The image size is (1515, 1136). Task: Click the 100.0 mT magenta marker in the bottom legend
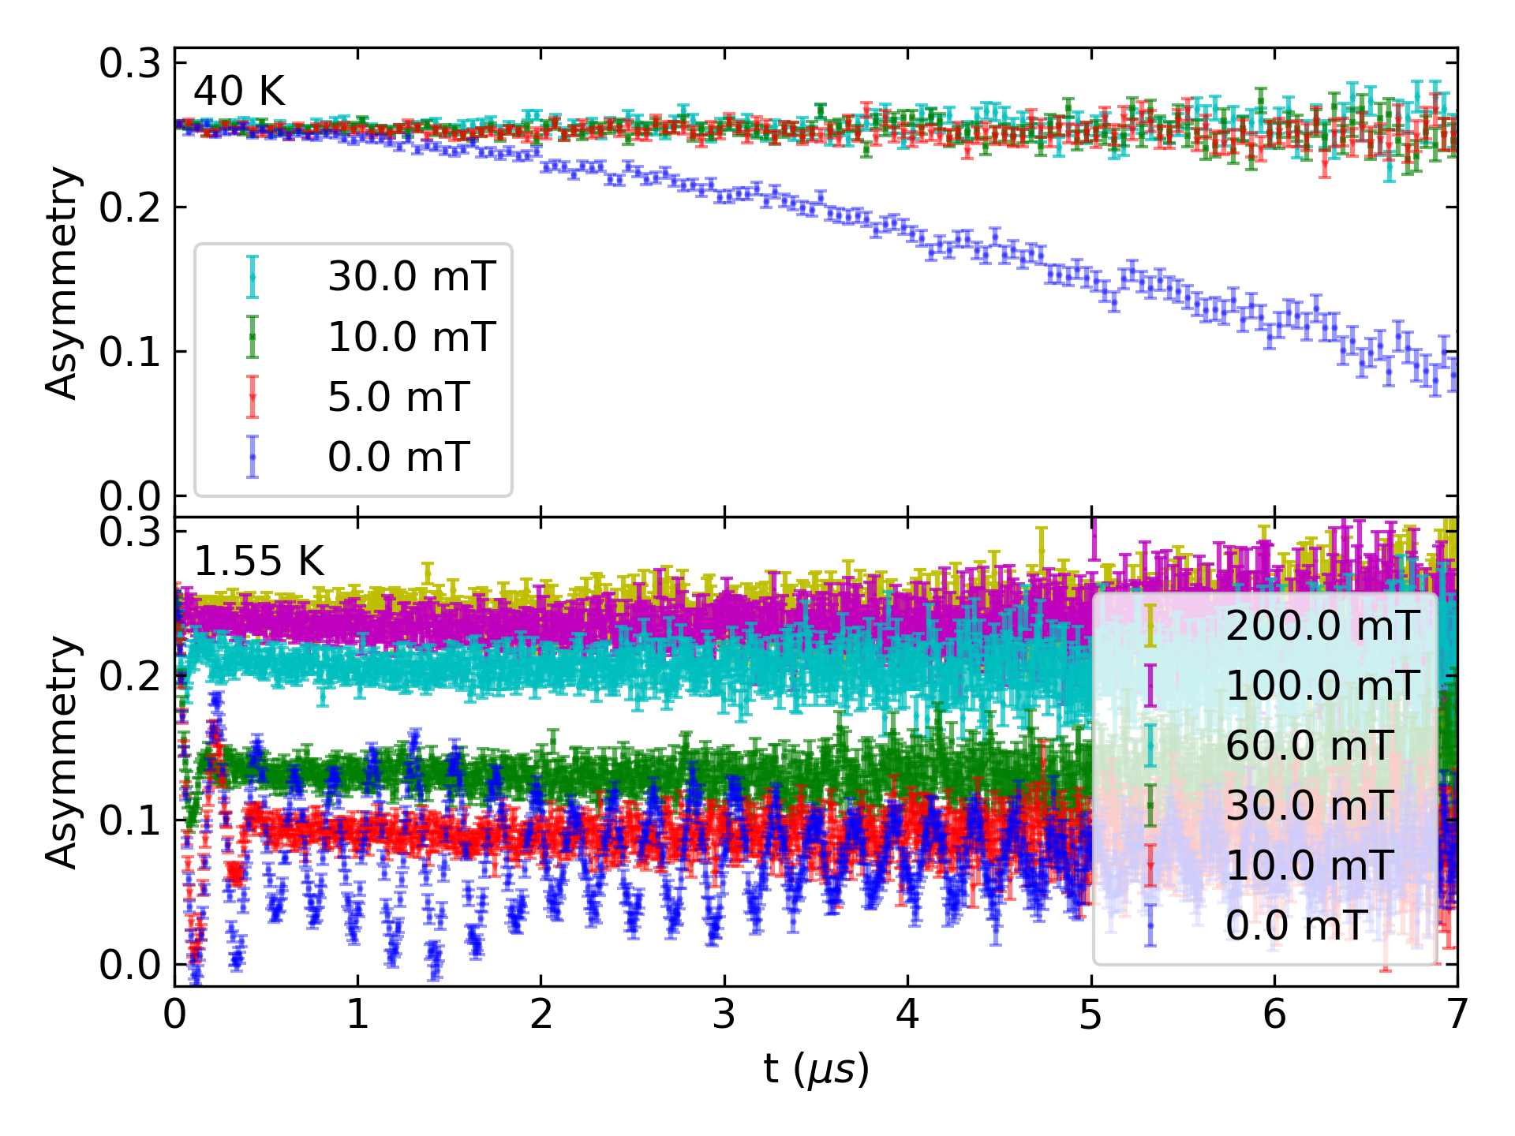click(x=1150, y=686)
